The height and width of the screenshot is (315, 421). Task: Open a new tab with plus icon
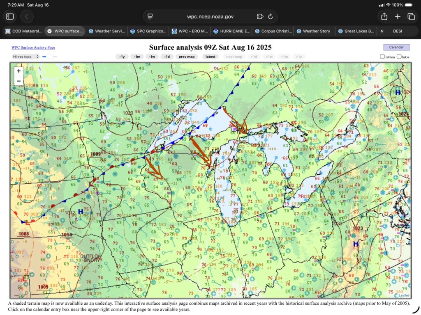398,16
